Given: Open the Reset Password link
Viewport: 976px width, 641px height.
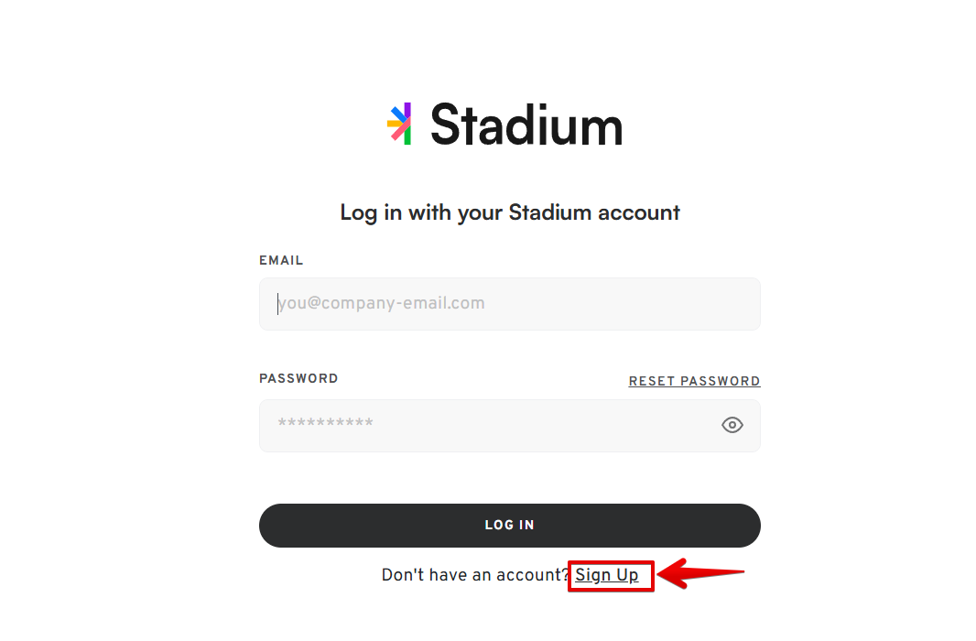Looking at the screenshot, I should pos(694,381).
